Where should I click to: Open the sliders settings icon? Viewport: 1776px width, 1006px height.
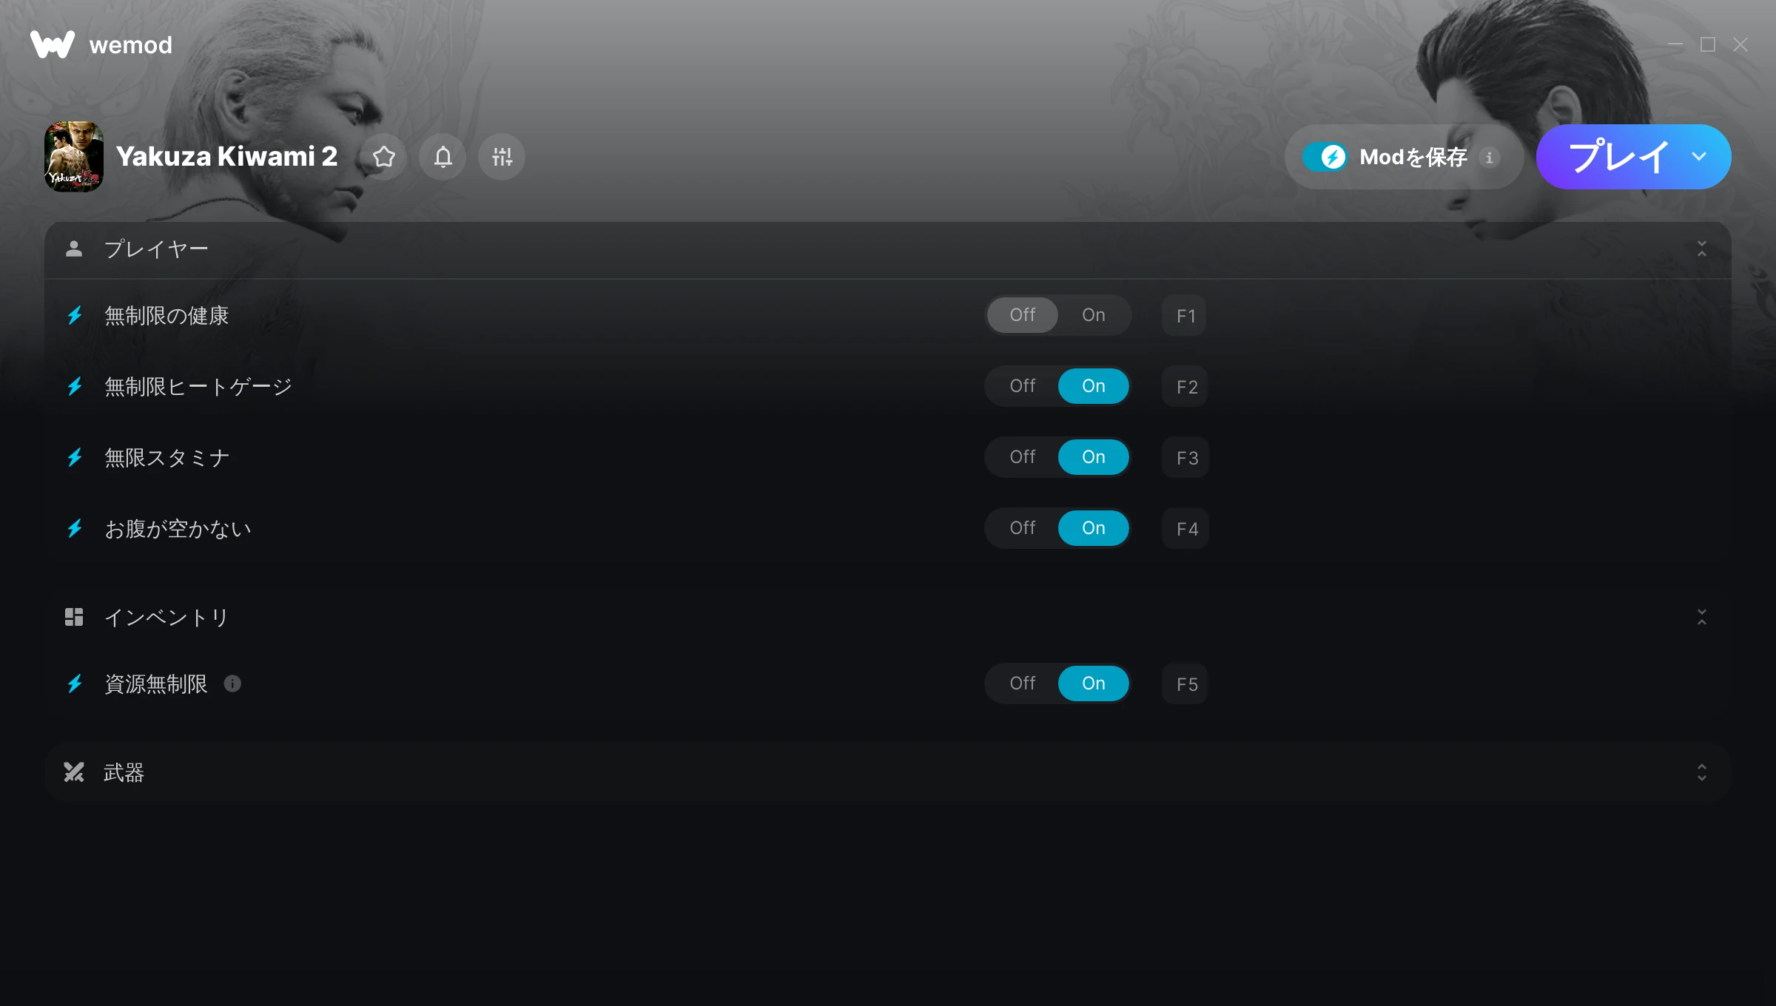[x=502, y=157]
